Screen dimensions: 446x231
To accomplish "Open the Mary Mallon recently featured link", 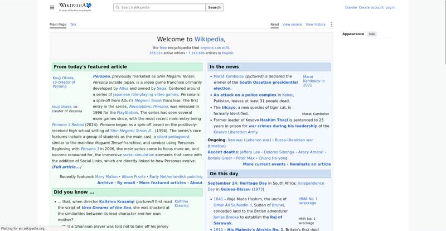I will click(106, 176).
